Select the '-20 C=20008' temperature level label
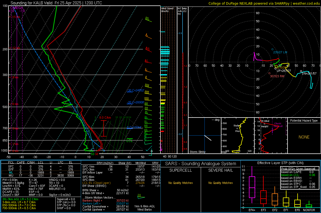Screen dimensions: 321x213 135,102
